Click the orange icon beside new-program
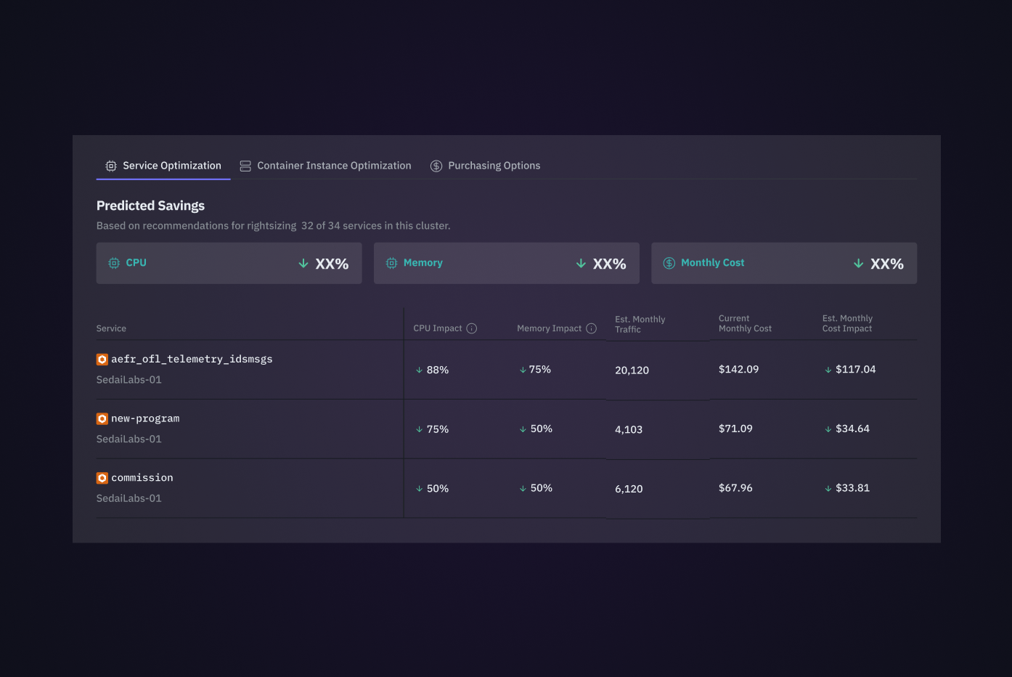 coord(102,419)
